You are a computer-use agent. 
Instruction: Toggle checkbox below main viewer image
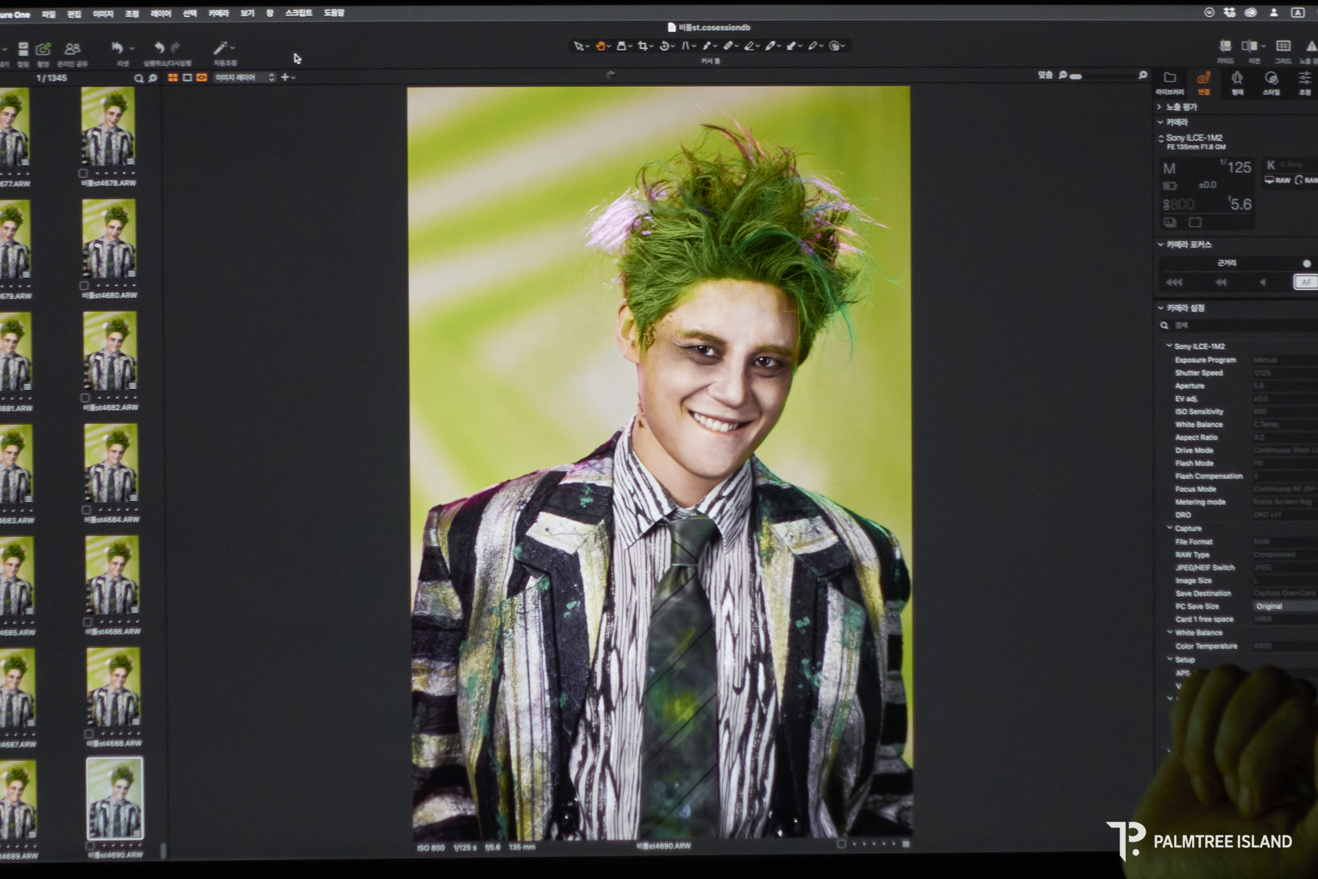point(841,844)
